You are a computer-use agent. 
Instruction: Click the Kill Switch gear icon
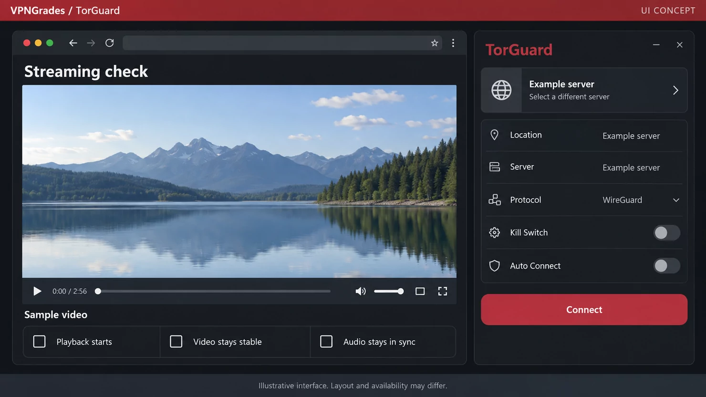pyautogui.click(x=495, y=232)
